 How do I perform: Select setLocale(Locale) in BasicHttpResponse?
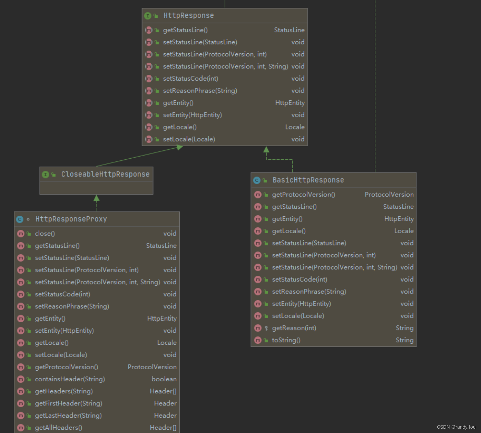[x=298, y=316]
